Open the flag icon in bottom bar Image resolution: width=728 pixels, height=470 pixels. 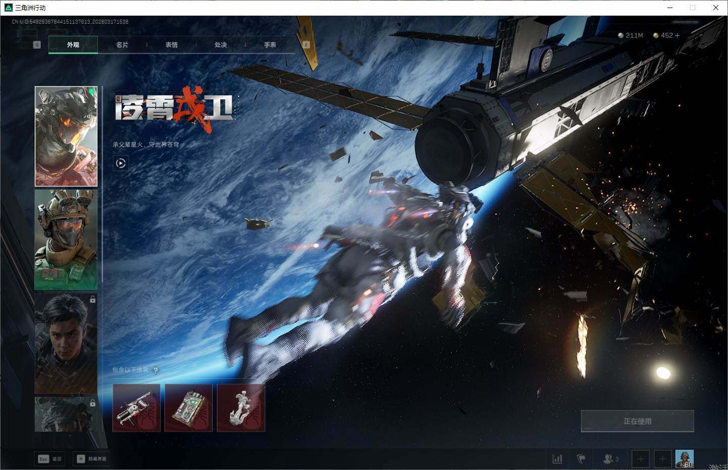(581, 459)
